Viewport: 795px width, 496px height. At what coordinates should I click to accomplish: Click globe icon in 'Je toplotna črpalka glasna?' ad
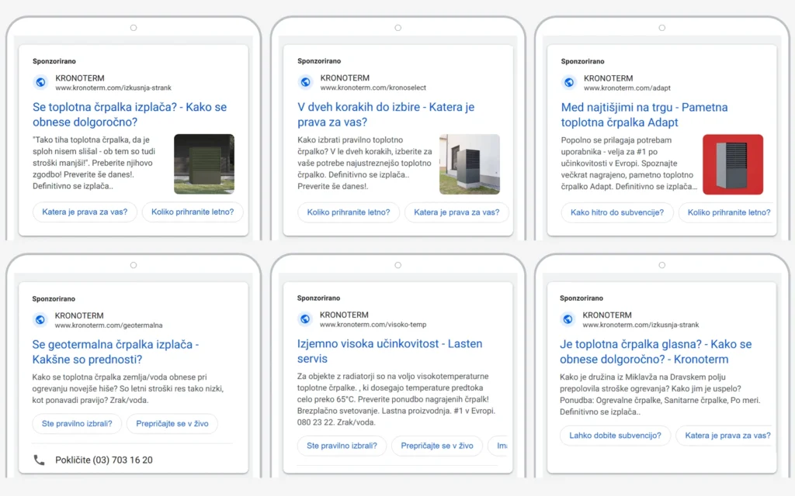[x=568, y=319]
